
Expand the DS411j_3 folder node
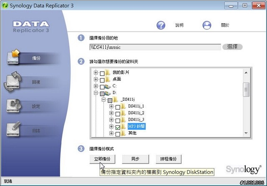(111, 120)
